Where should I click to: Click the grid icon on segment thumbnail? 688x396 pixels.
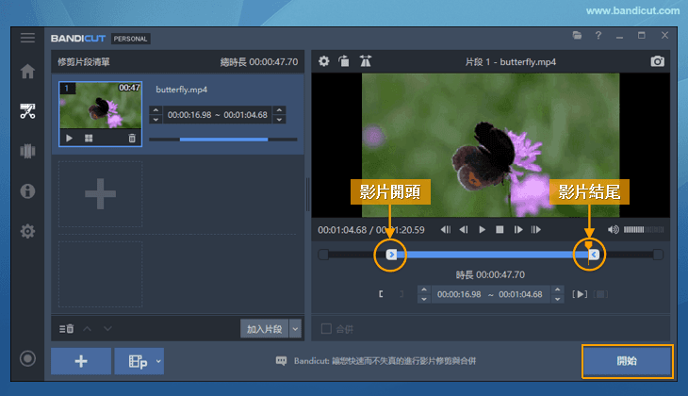[89, 139]
